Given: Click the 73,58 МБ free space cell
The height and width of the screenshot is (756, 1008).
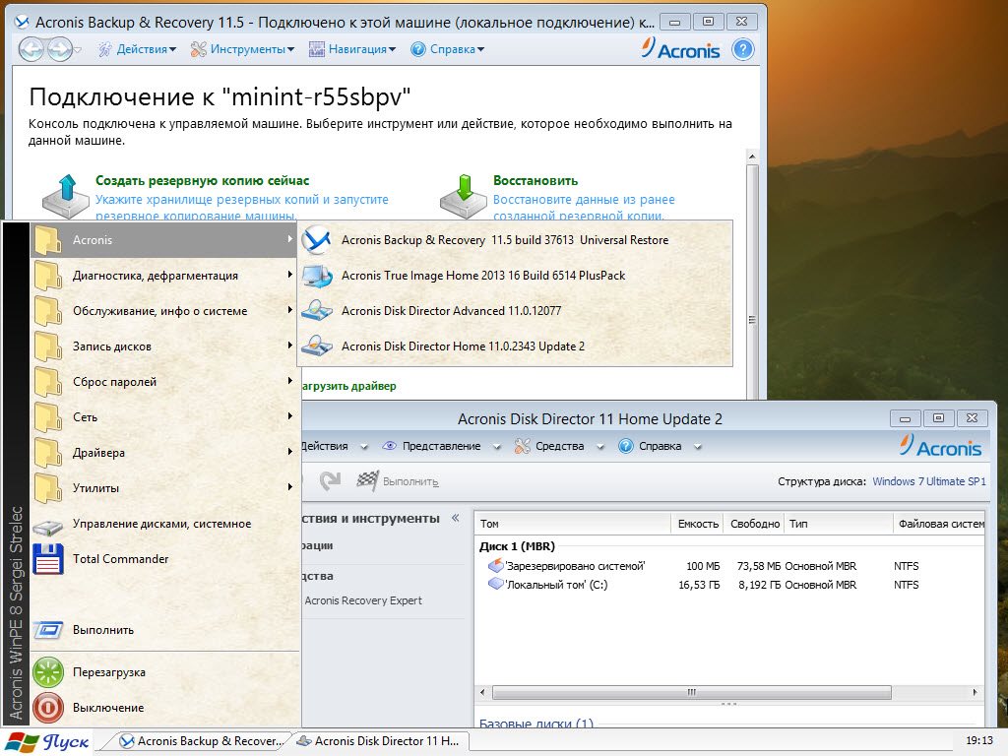Looking at the screenshot, I should 759,566.
